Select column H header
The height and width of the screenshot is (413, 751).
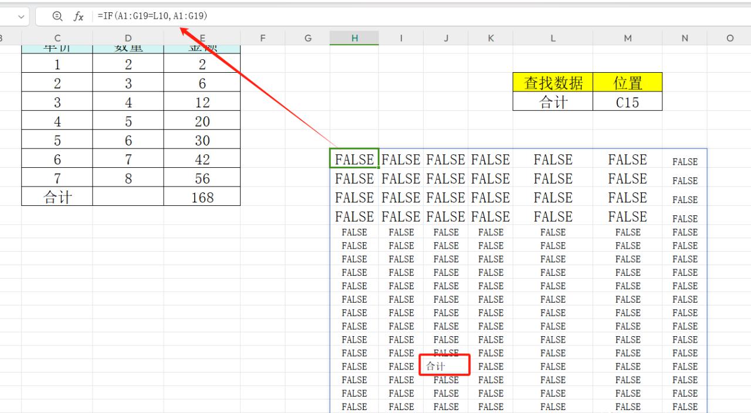tap(354, 38)
